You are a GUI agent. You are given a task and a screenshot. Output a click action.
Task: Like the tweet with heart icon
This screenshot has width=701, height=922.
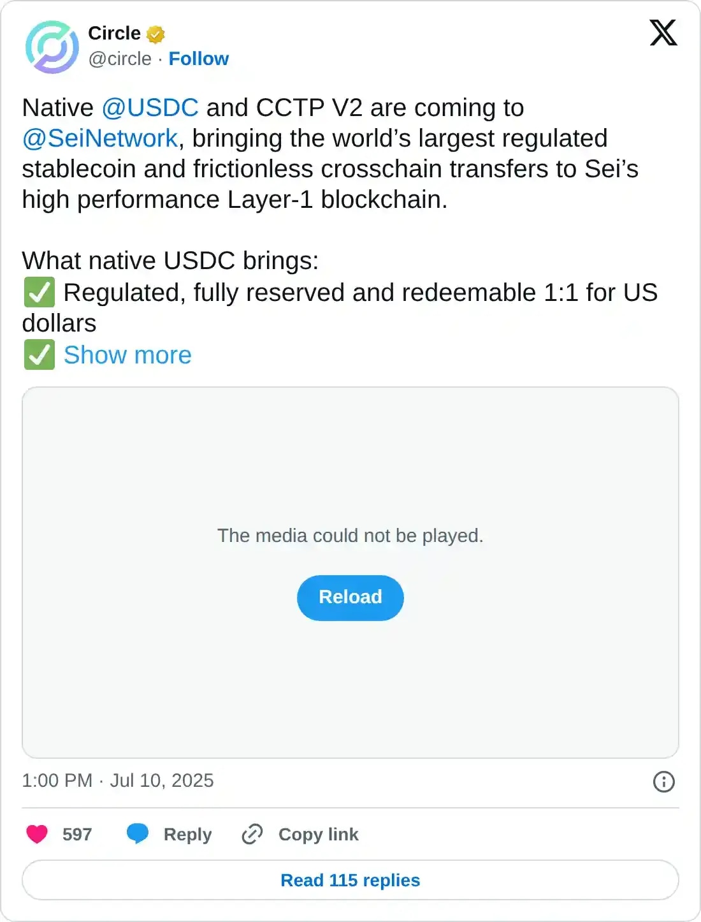37,834
